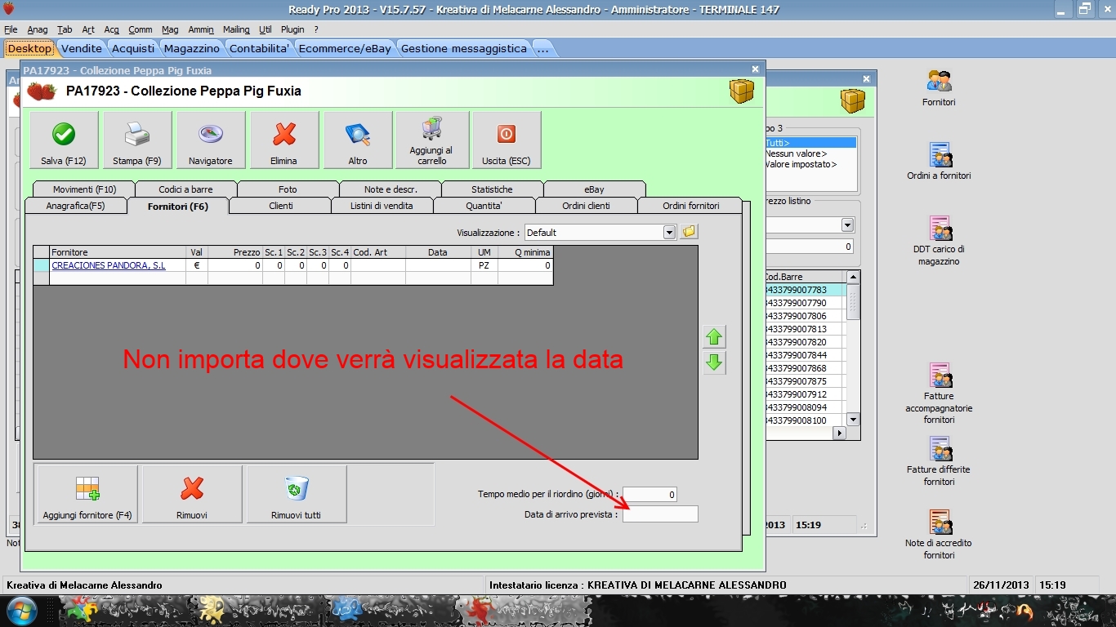The height and width of the screenshot is (627, 1116).
Task: Click the Cod.Barre column header
Action: [805, 278]
